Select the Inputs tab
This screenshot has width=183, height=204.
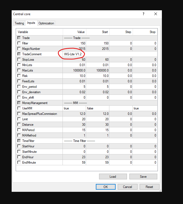31,23
